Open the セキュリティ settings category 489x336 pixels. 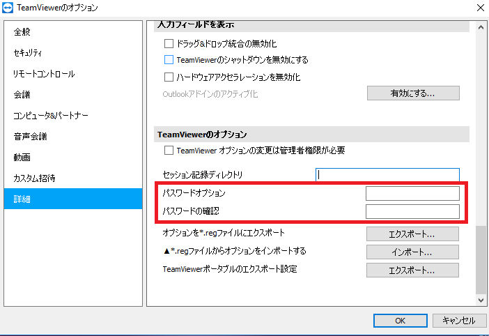27,53
